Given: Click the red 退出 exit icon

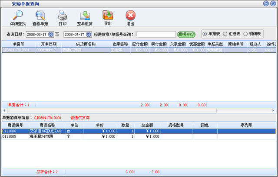Looking at the screenshot, I should 130,16.
